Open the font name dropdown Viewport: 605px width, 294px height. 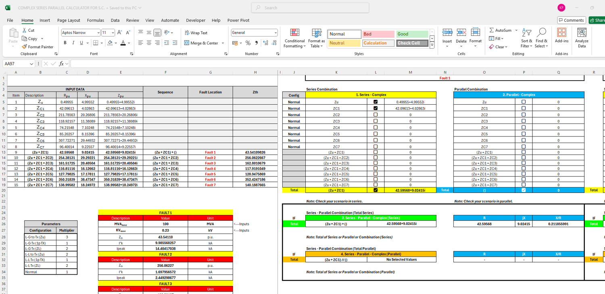98,33
